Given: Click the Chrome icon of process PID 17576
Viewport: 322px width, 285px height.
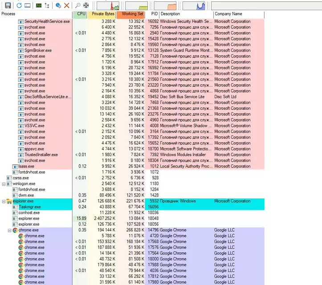Looking at the screenshot, I should (x=21, y=248).
